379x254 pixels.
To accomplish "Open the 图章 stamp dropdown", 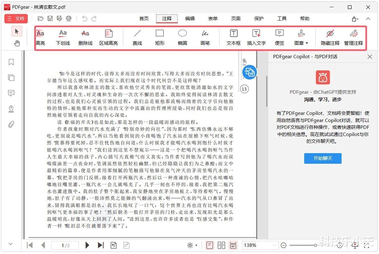I will click(301, 37).
